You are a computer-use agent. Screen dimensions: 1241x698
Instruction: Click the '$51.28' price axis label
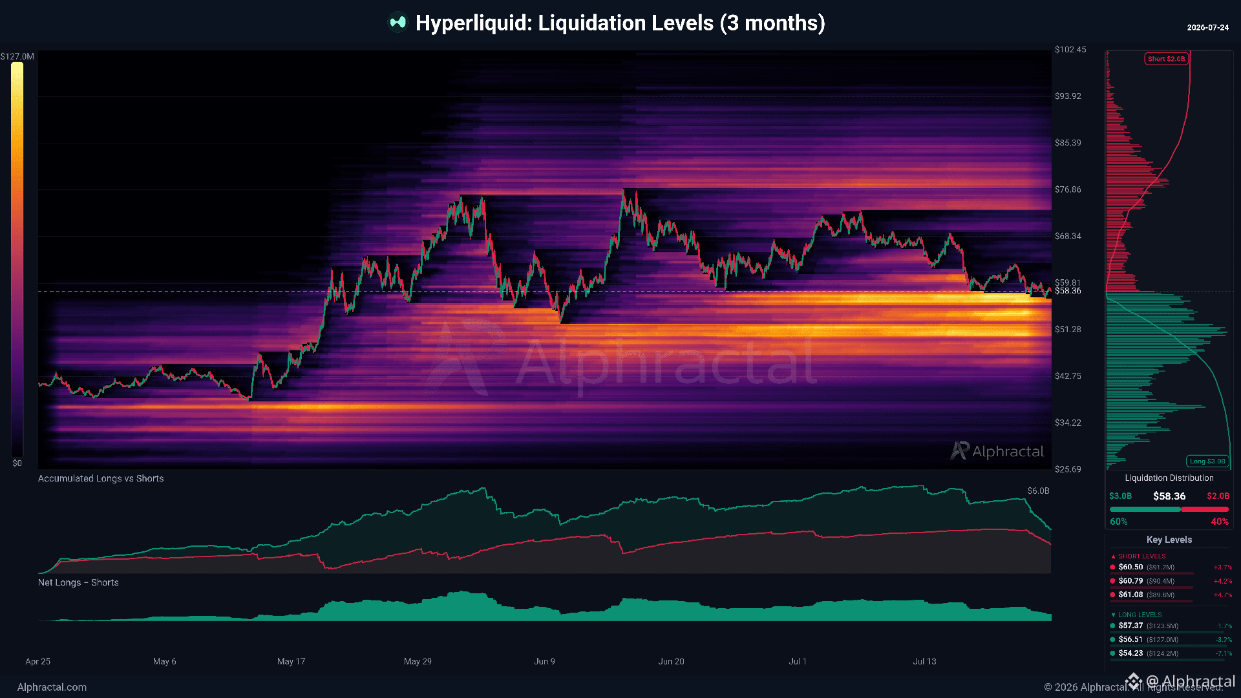tap(1068, 330)
